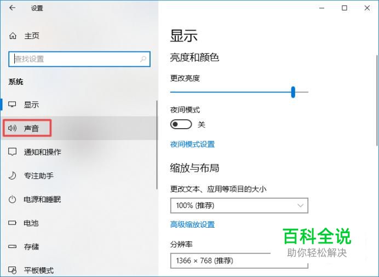Viewport: 379px width, 277px height.
Task: Click the sidebar vertical scrollbar
Action: pyautogui.click(x=157, y=145)
